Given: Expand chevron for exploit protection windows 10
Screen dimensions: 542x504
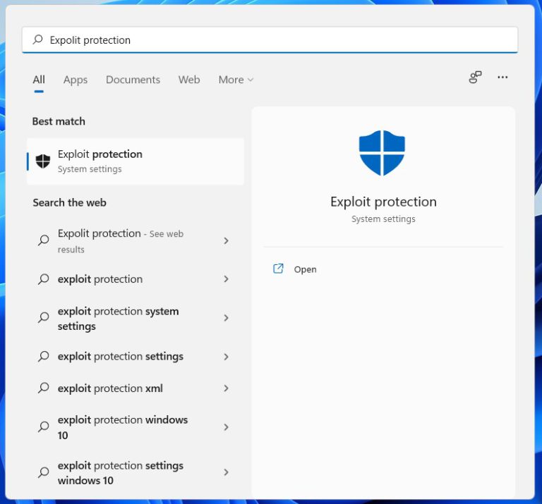Looking at the screenshot, I should click(226, 427).
